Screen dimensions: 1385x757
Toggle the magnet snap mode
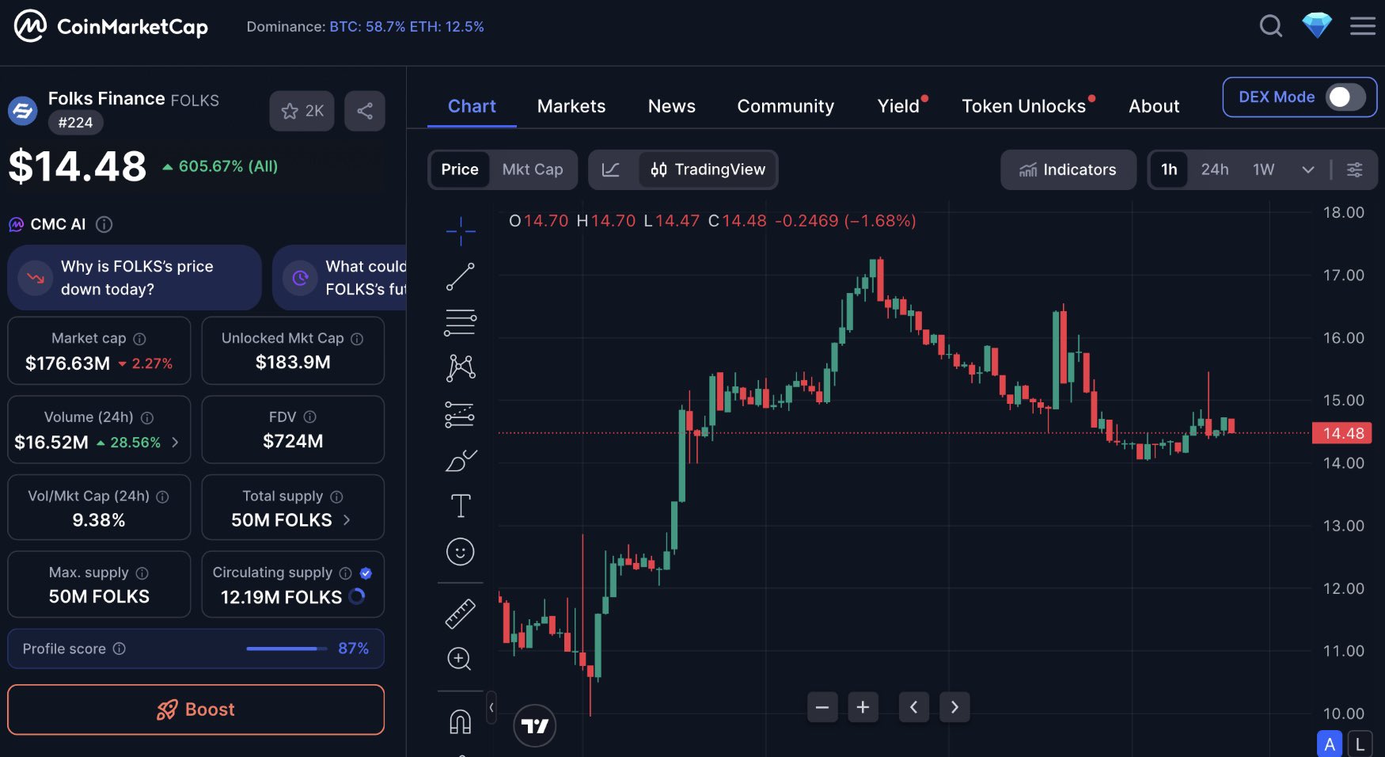(x=460, y=721)
